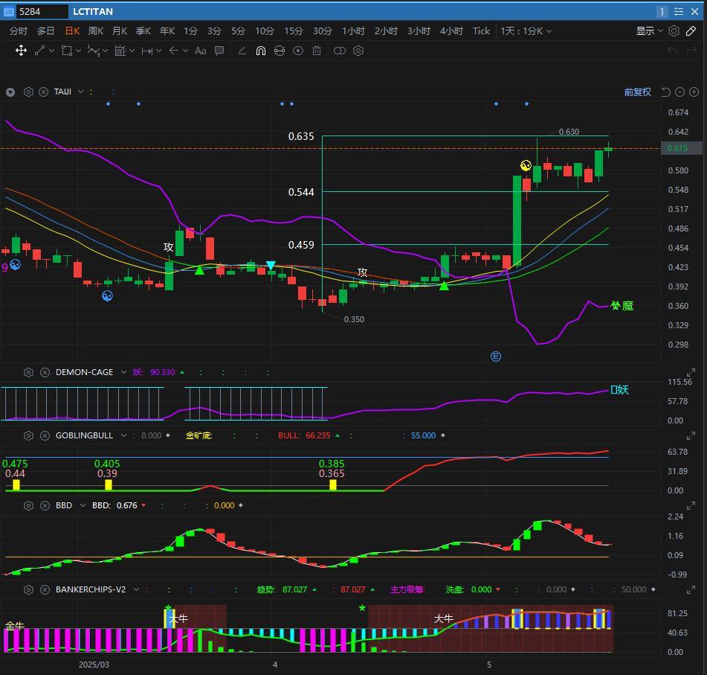The width and height of the screenshot is (707, 675).
Task: Expand wave tool dropdown arrow
Action: (105, 51)
